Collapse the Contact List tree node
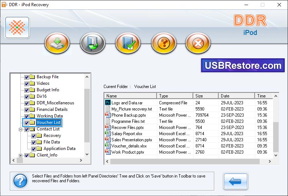 point(21,129)
